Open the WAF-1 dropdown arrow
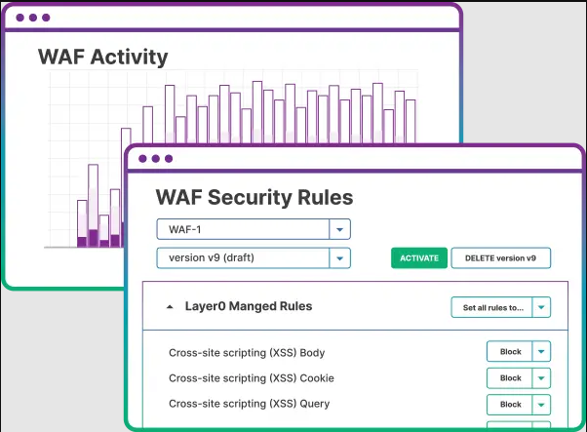Viewport: 587px width, 432px height. pos(339,229)
